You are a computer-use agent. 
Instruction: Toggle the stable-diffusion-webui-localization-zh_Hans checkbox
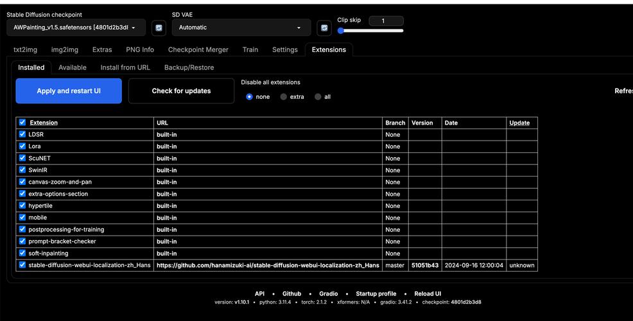[22, 265]
